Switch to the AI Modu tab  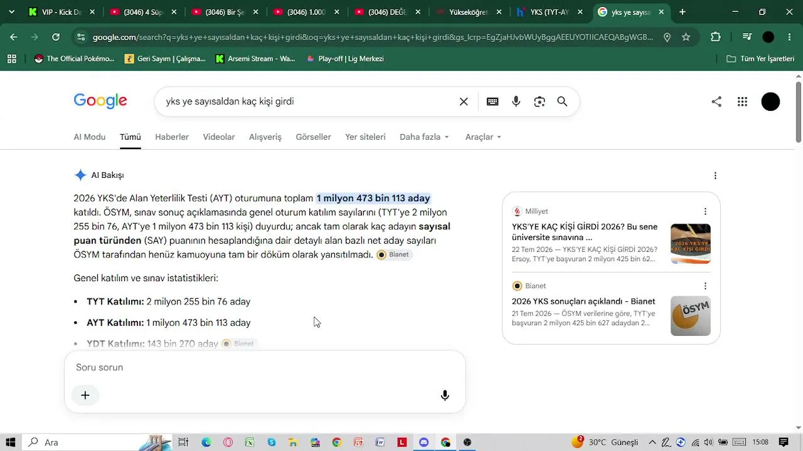coord(90,137)
